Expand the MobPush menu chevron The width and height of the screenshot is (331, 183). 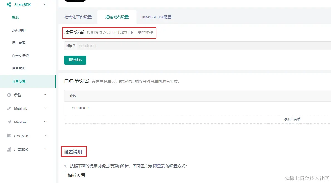click(45, 122)
